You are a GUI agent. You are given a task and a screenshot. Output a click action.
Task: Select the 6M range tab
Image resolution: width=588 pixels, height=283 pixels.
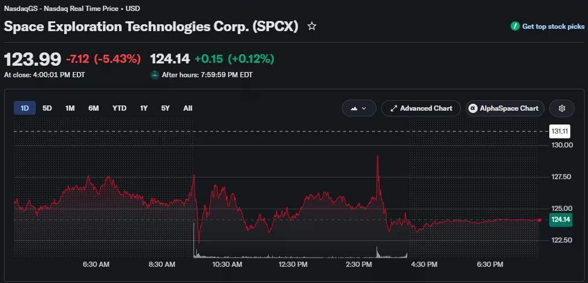click(x=94, y=108)
